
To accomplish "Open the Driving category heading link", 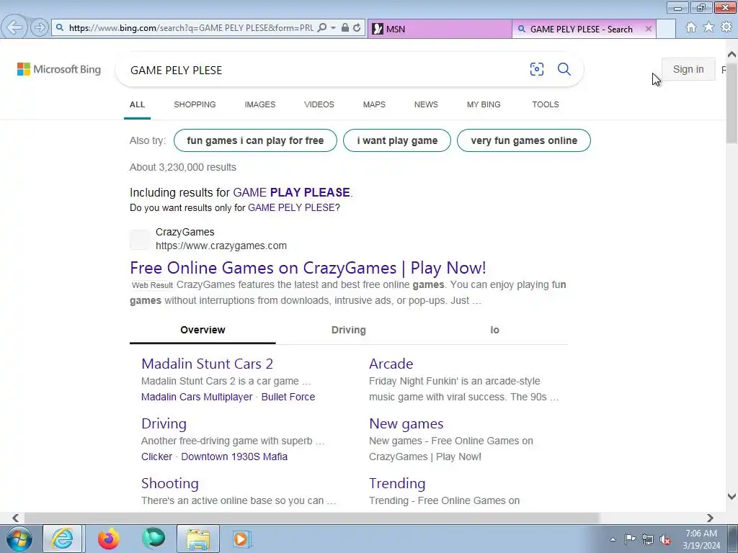I will point(164,423).
